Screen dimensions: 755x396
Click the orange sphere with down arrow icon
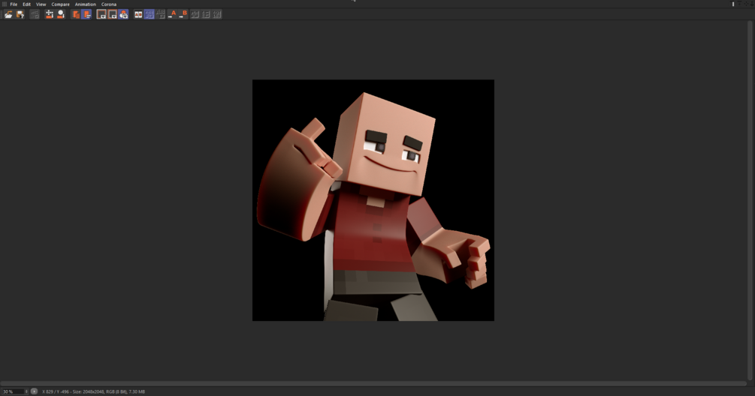[x=61, y=14]
